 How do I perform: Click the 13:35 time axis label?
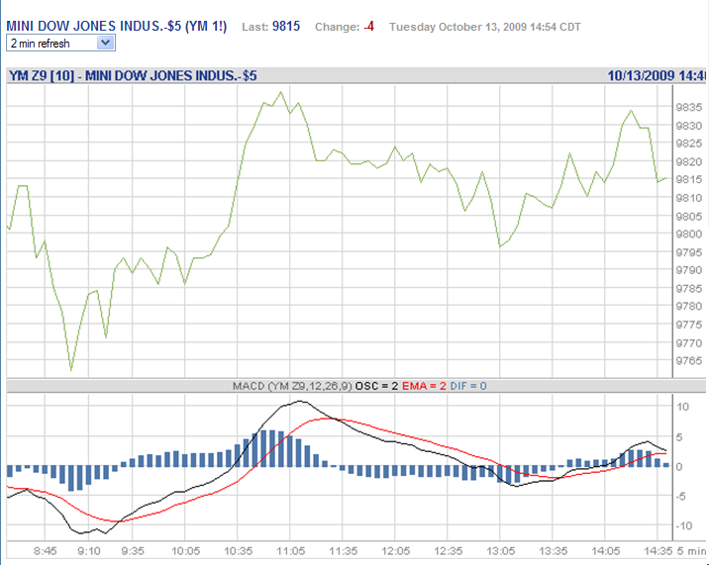click(x=553, y=551)
